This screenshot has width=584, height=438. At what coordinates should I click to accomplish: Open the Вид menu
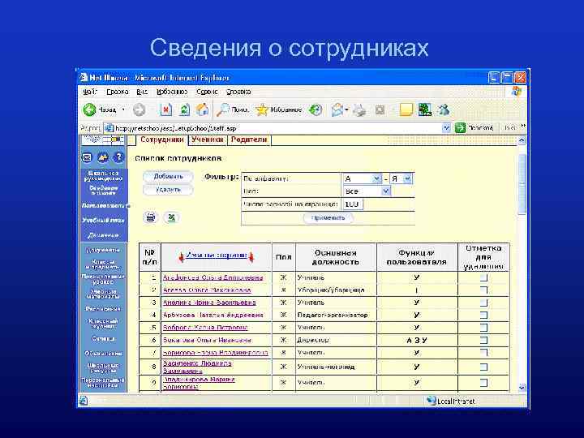(x=142, y=92)
